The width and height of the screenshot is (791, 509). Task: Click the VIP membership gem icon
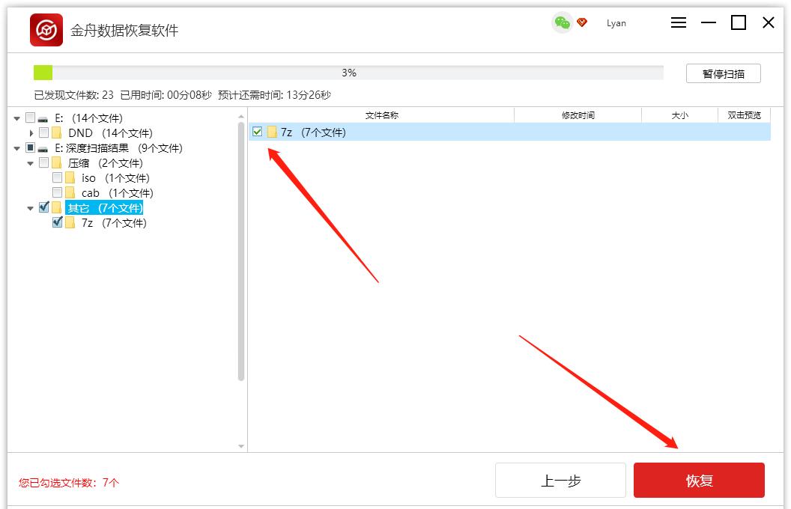coord(584,23)
